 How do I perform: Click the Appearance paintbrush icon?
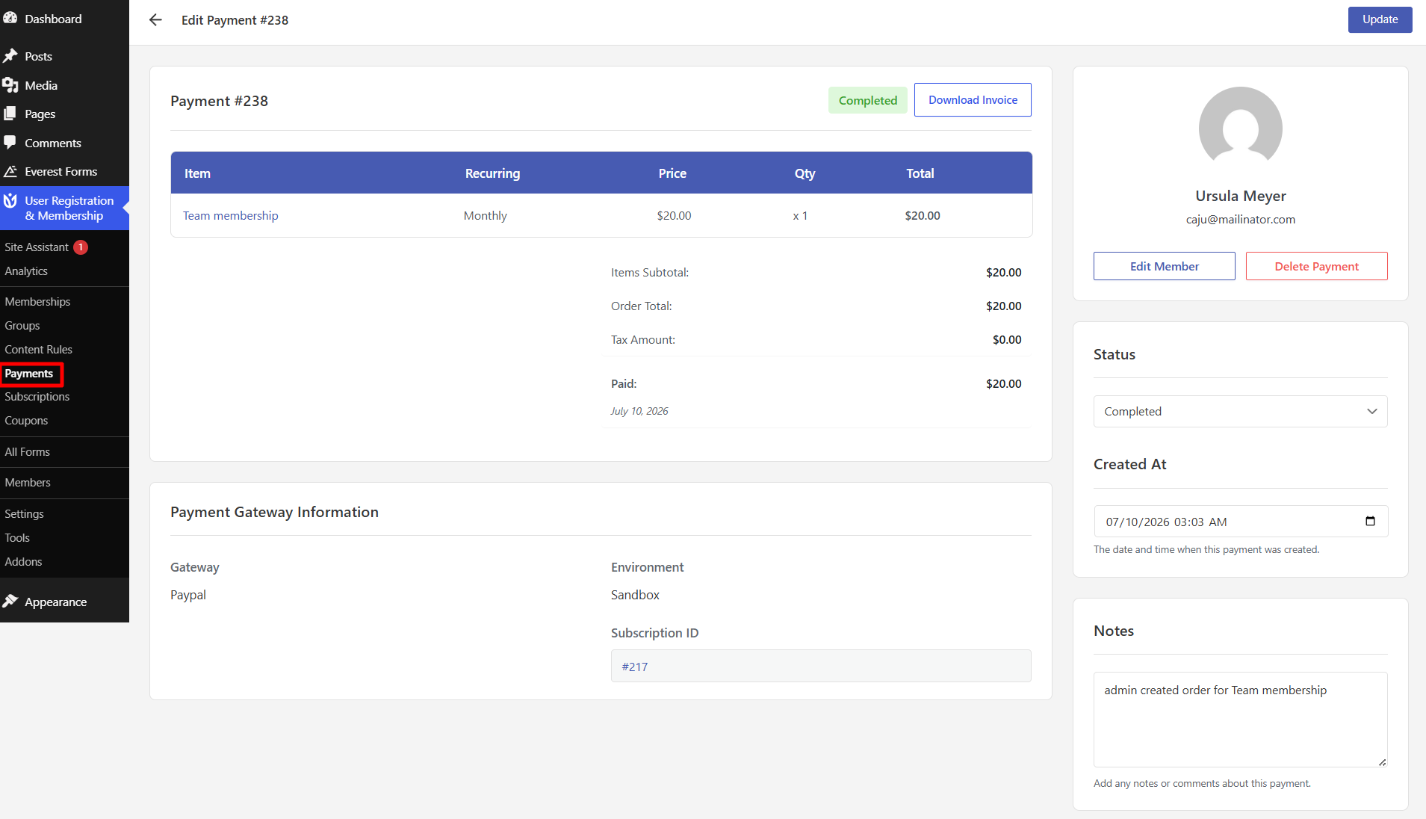pyautogui.click(x=10, y=602)
